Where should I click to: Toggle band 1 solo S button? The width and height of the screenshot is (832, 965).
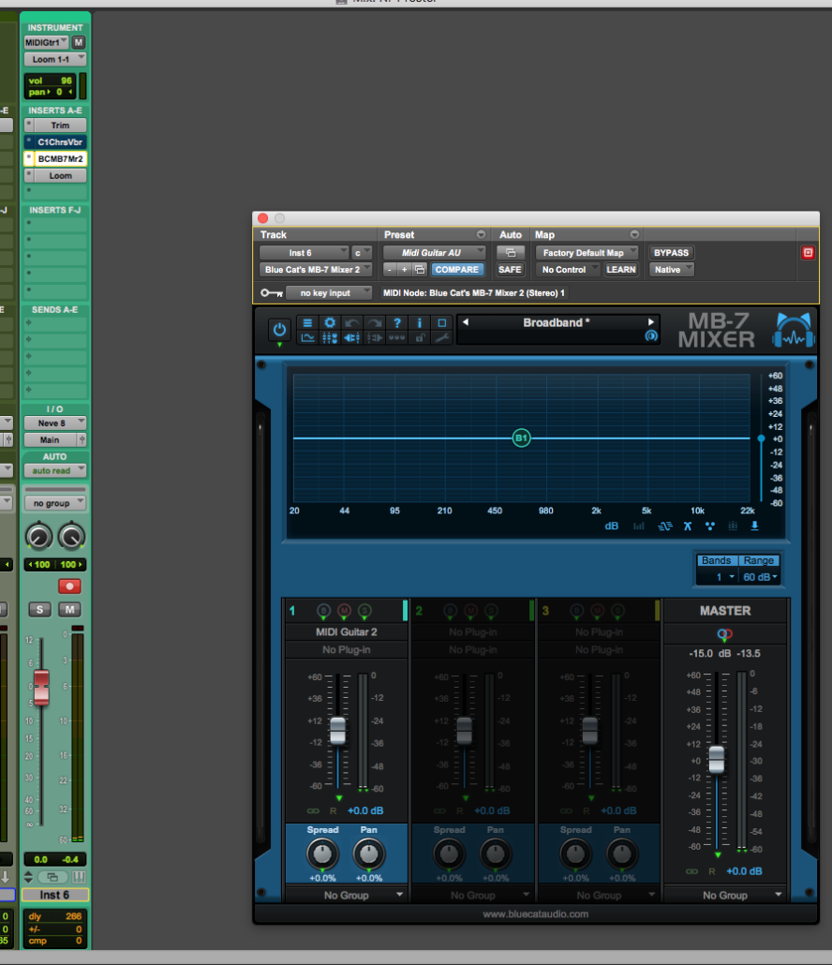364,611
